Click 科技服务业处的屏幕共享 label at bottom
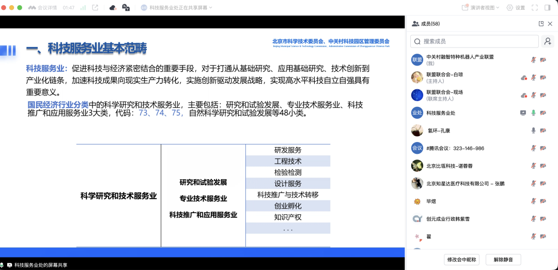The width and height of the screenshot is (558, 270). (x=41, y=265)
